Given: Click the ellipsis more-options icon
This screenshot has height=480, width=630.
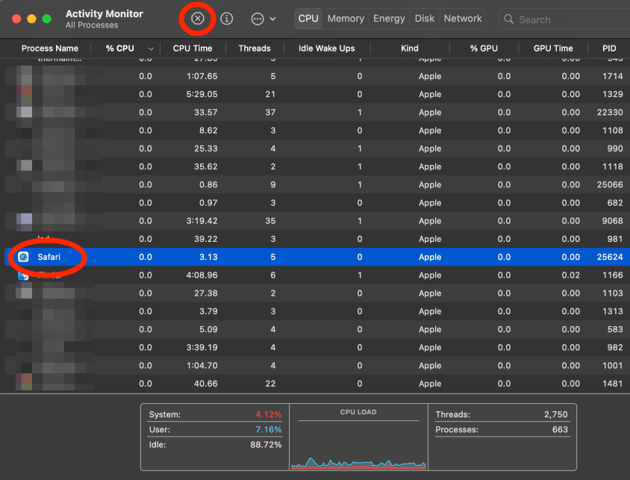Looking at the screenshot, I should coord(258,19).
